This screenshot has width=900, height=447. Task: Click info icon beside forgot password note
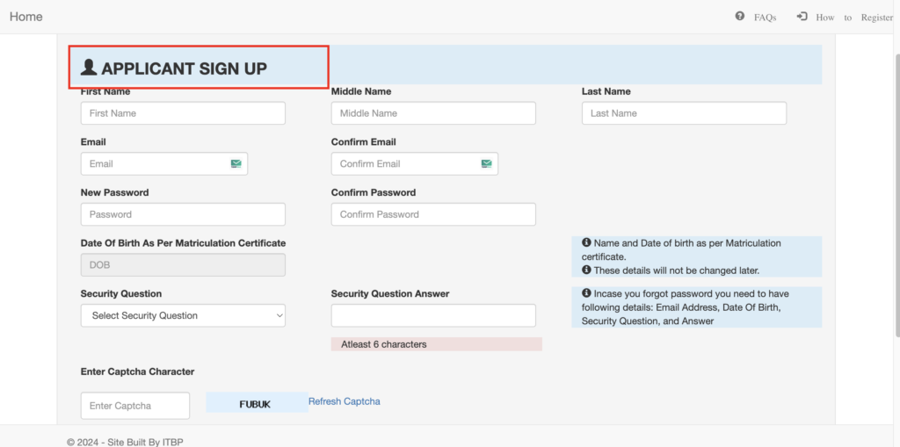(586, 293)
